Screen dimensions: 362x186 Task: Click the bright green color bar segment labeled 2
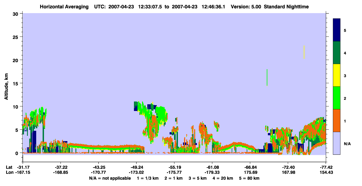tap(337, 98)
